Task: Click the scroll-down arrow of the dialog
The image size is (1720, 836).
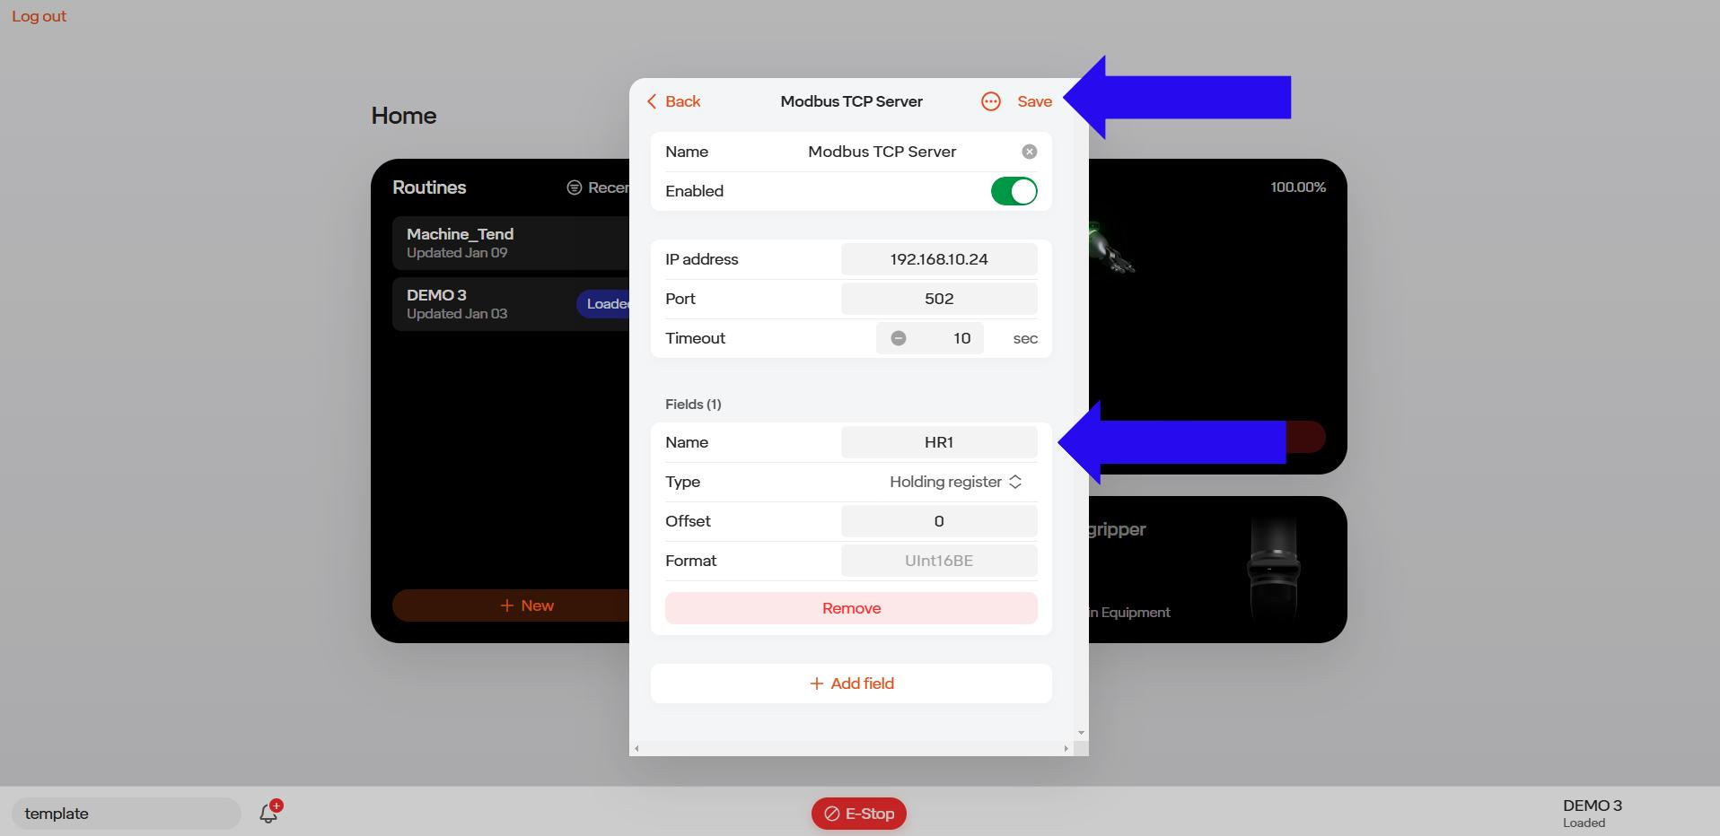Action: (1081, 733)
